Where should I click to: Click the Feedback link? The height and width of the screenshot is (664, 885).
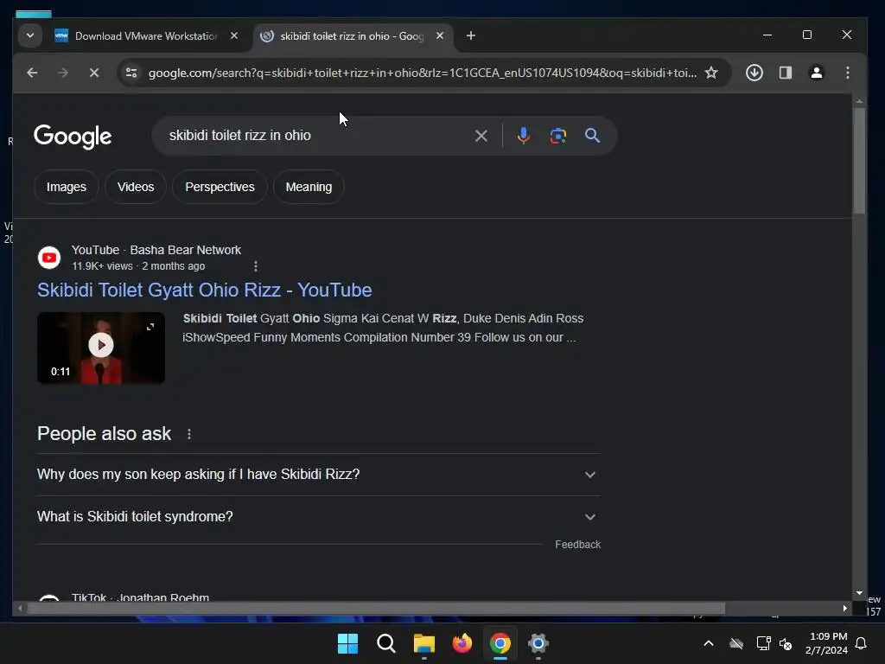577,545
